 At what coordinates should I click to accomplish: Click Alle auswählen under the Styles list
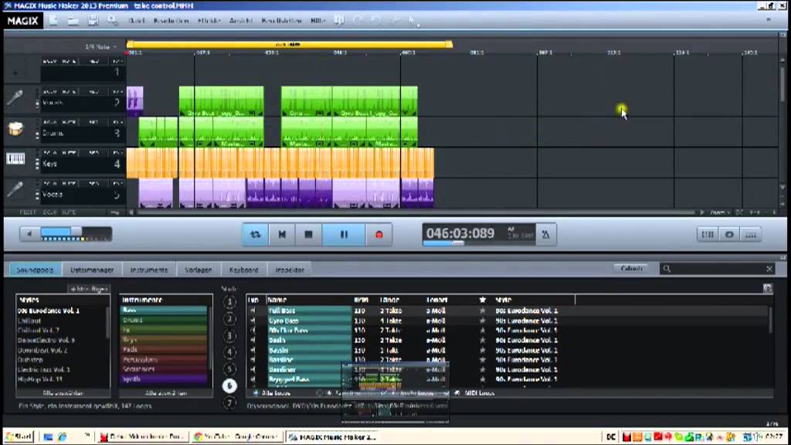pos(63,393)
